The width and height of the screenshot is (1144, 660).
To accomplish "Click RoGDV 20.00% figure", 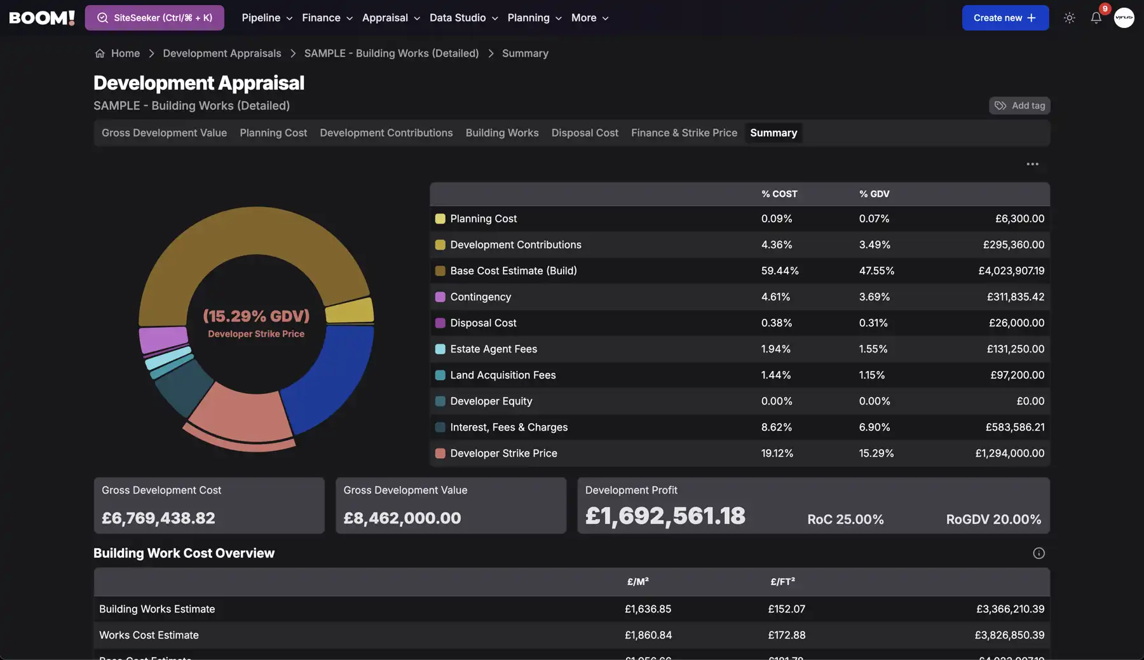I will click(993, 519).
